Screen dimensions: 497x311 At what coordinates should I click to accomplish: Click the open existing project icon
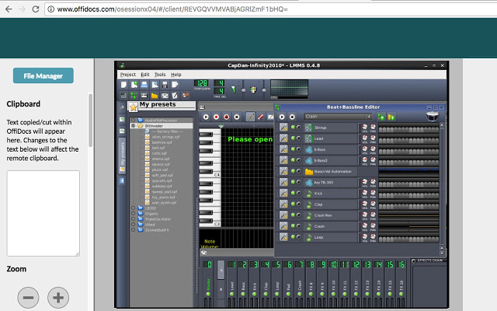click(144, 85)
